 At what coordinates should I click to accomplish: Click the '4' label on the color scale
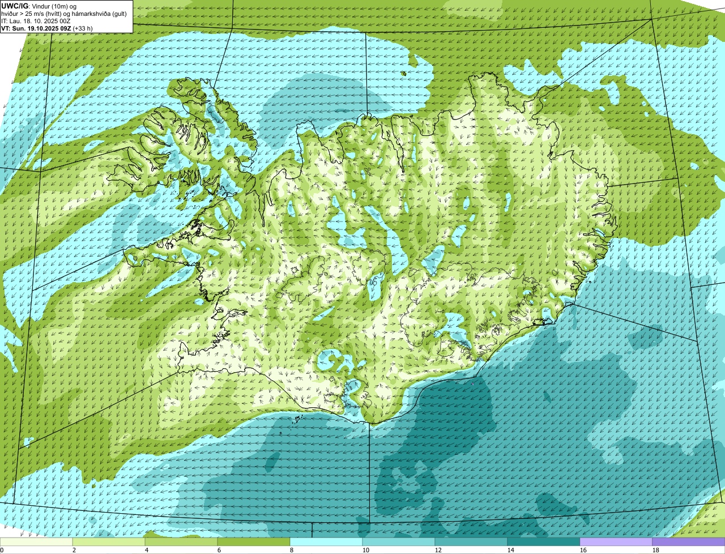point(147,550)
